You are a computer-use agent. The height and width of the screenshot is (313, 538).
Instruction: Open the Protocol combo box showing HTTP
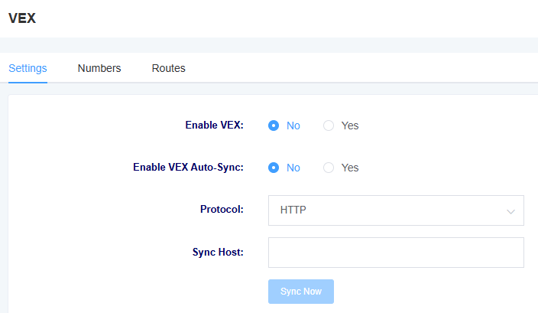pyautogui.click(x=396, y=210)
